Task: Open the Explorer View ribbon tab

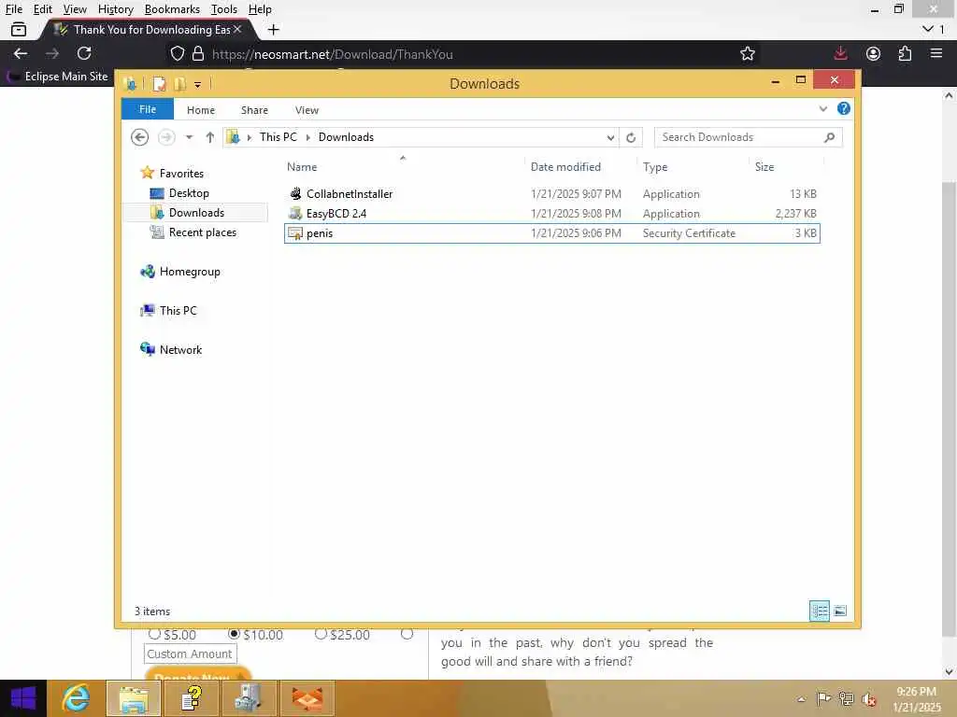Action: point(307,110)
